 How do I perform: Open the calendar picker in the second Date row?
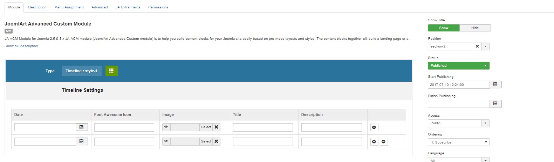(82, 141)
